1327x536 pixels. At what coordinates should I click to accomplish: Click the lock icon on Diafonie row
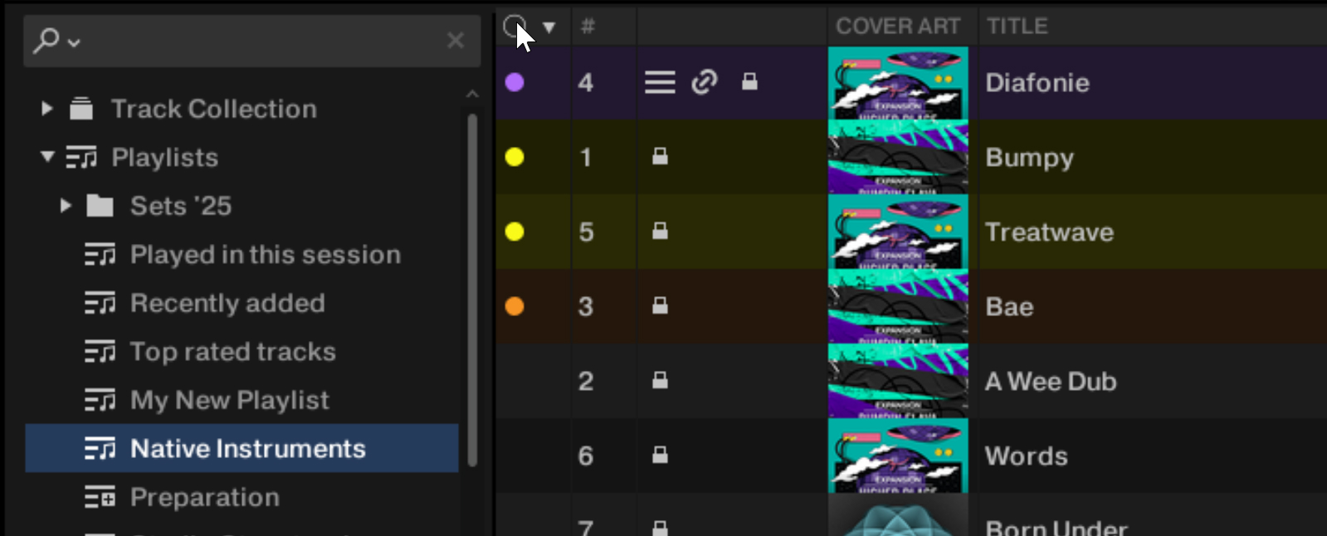tap(749, 81)
